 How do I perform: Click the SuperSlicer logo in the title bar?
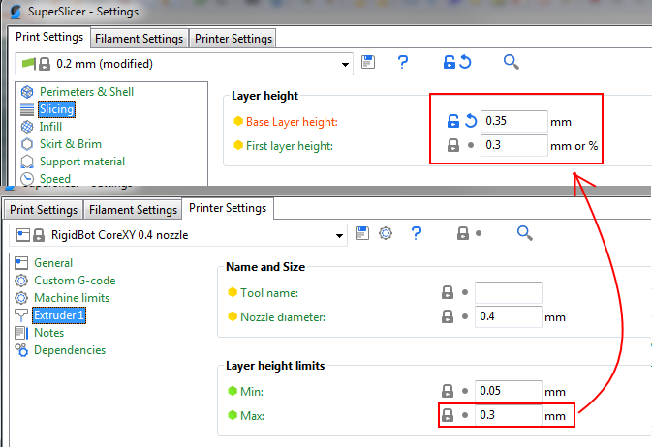point(16,12)
